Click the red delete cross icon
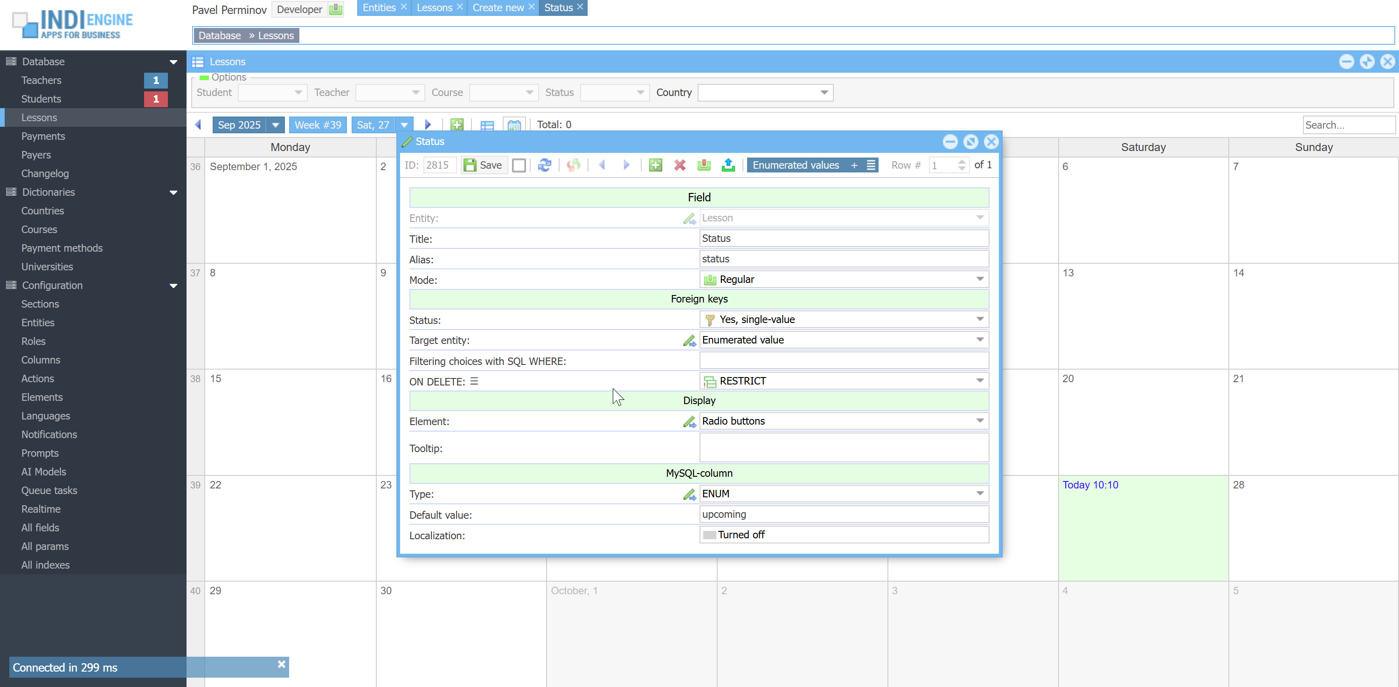The width and height of the screenshot is (1399, 687). (679, 165)
